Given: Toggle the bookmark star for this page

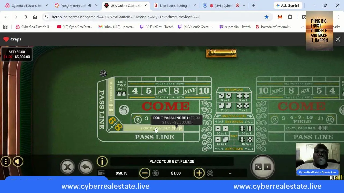Looking at the screenshot, I should pos(266,17).
